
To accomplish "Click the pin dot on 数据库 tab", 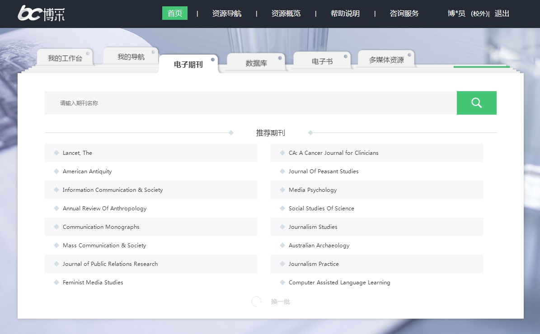I will pyautogui.click(x=280, y=58).
